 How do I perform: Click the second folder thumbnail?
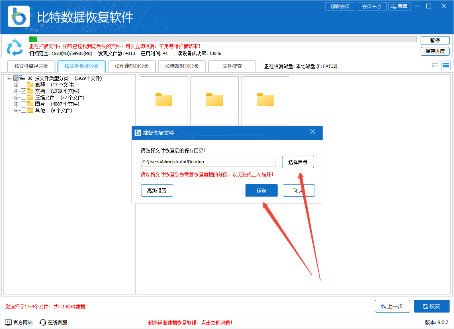215,100
